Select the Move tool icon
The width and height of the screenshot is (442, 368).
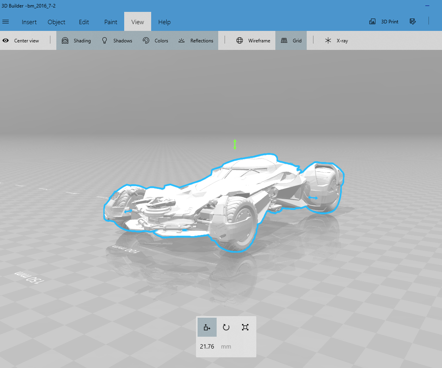click(207, 327)
